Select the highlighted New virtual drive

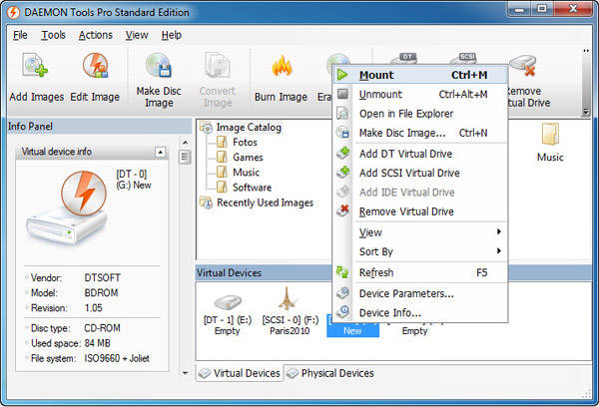pos(352,325)
